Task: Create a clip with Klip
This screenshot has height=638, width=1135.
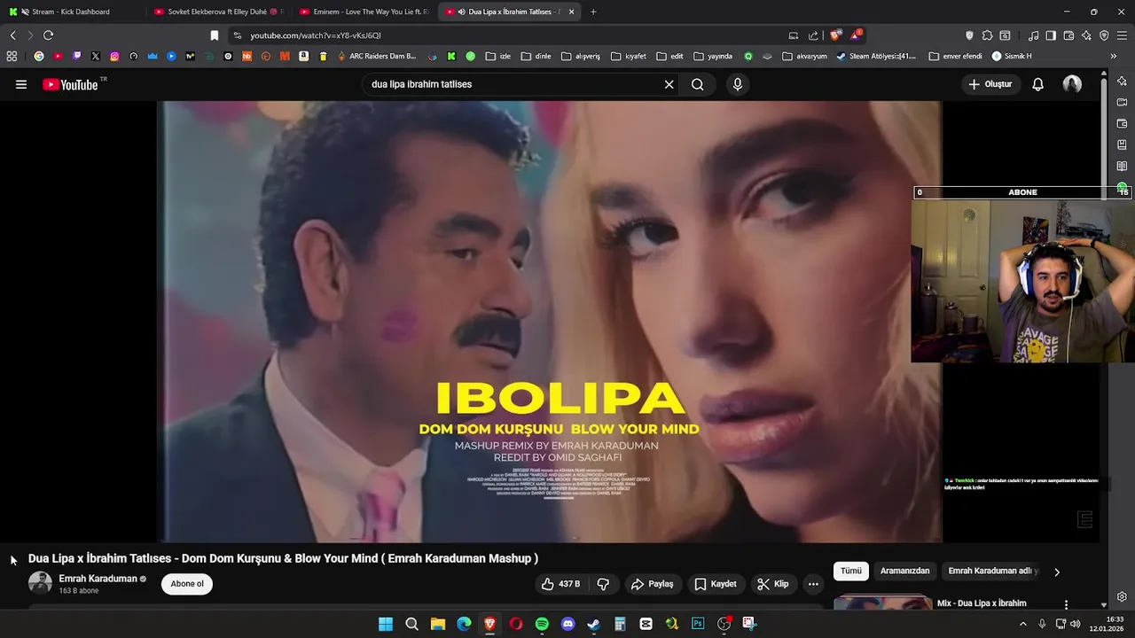Action: (x=772, y=584)
